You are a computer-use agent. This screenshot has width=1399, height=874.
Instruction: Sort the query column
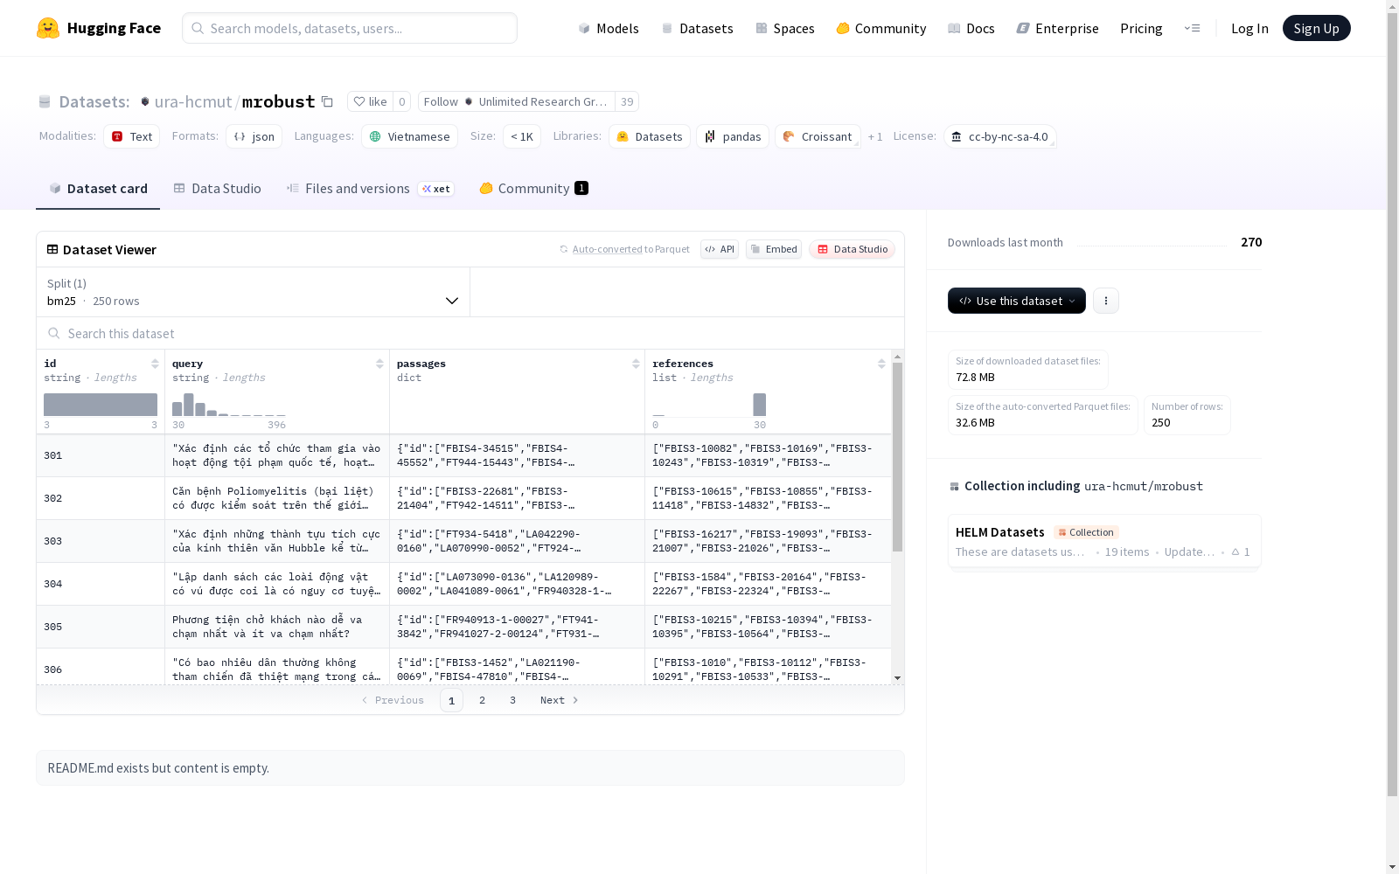(379, 364)
